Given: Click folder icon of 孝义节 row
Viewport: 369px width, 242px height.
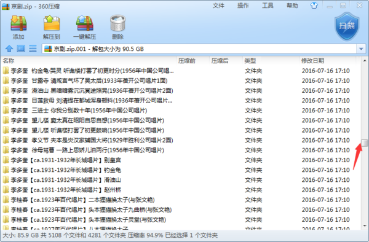Looking at the screenshot, I should (x=6, y=140).
